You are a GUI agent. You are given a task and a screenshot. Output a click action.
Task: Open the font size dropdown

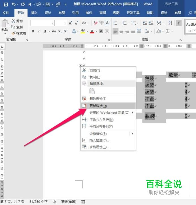[65, 23]
